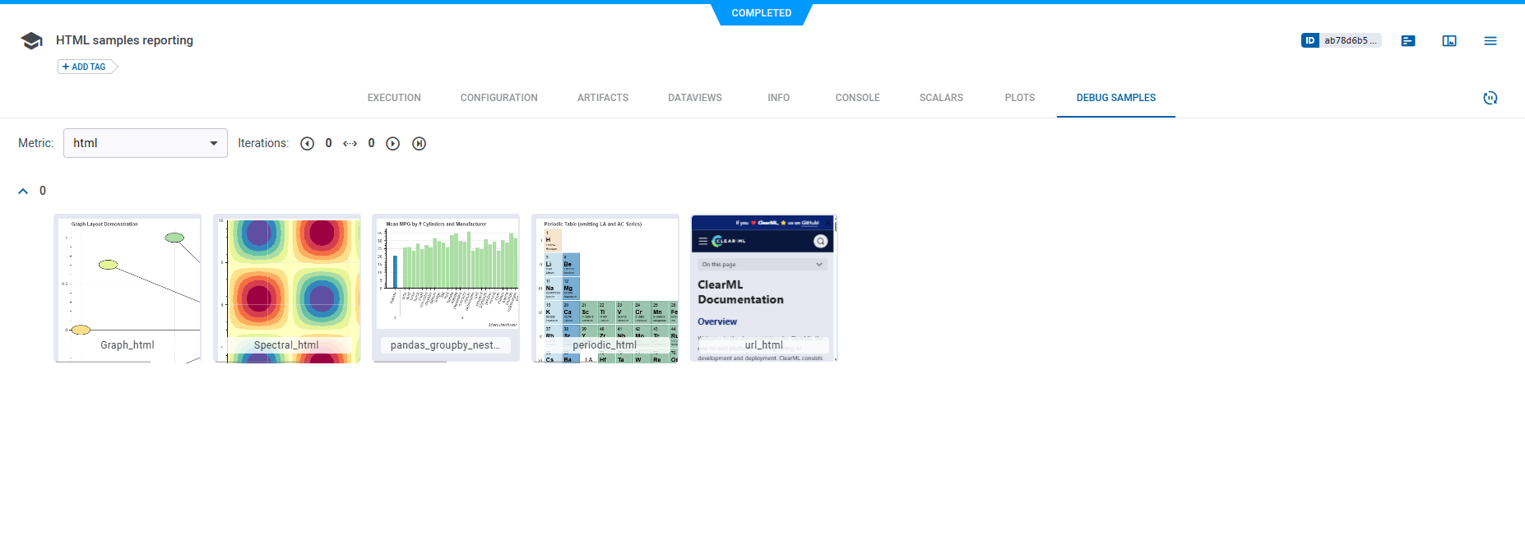Screen dimensions: 1525x550
Task: Switch to the SCALARS tab
Action: [x=941, y=98]
